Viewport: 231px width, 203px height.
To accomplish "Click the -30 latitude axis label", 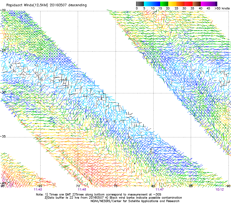I will point(3,92).
